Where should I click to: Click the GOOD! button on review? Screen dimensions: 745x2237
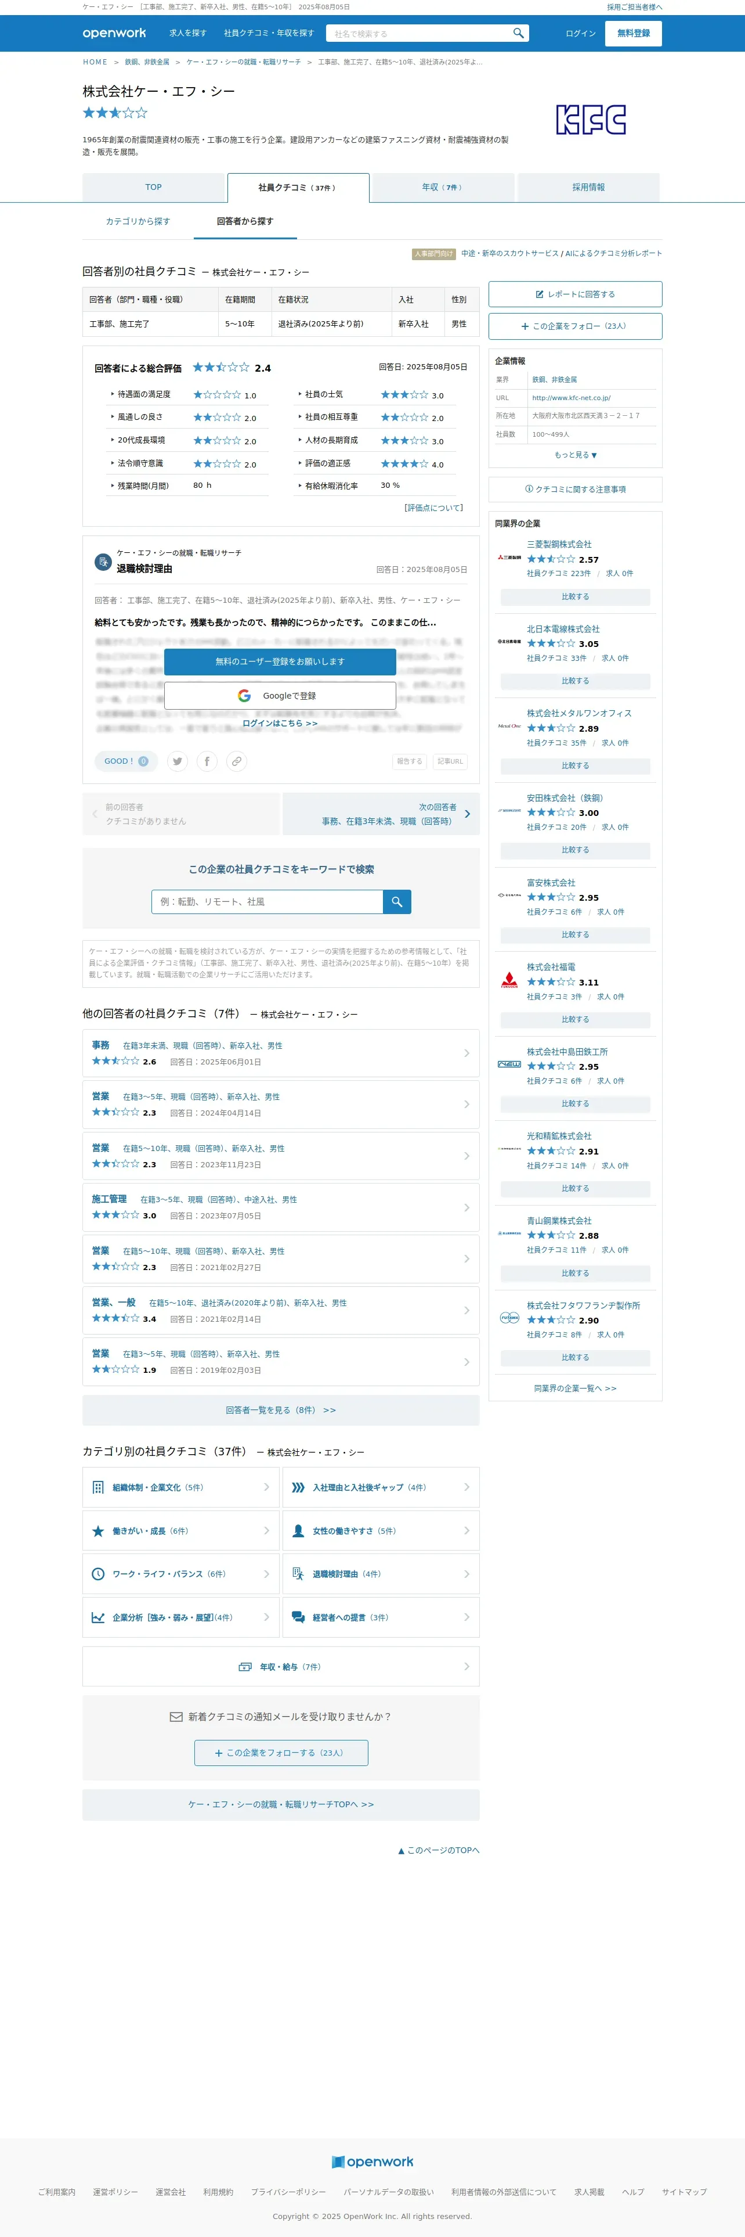[126, 761]
